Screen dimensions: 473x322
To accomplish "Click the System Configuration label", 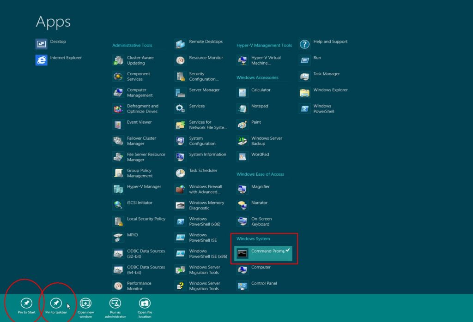I will pyautogui.click(x=202, y=141).
